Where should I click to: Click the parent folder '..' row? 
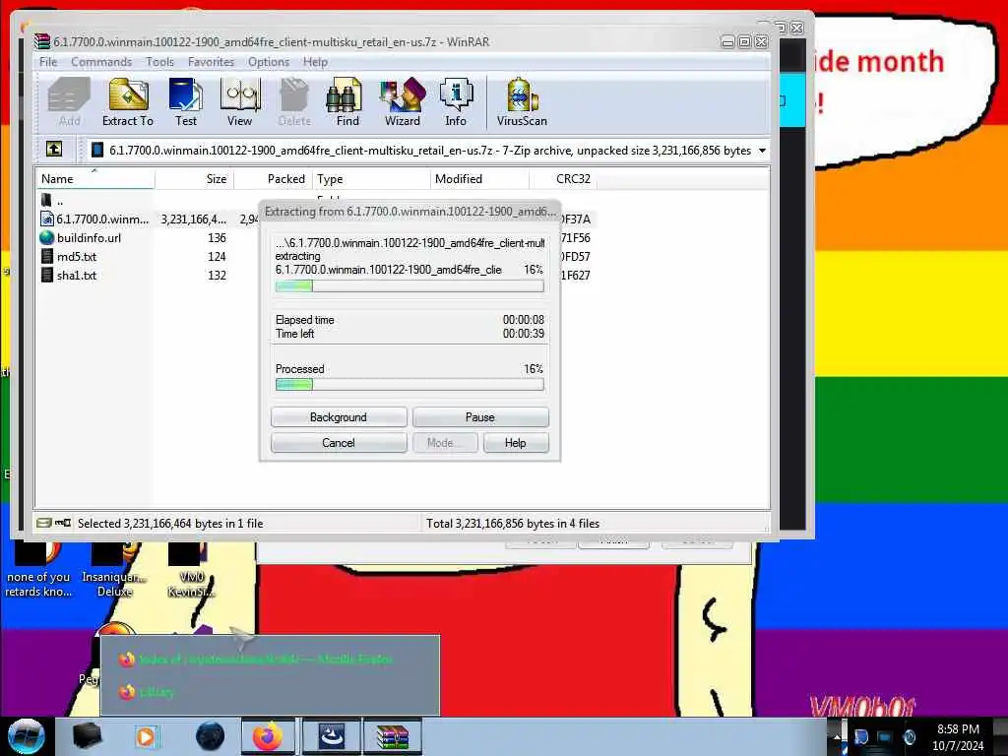53,201
